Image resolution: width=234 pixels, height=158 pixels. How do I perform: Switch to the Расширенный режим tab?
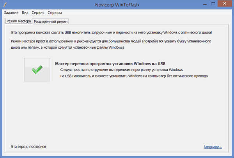pyautogui.click(x=51, y=21)
